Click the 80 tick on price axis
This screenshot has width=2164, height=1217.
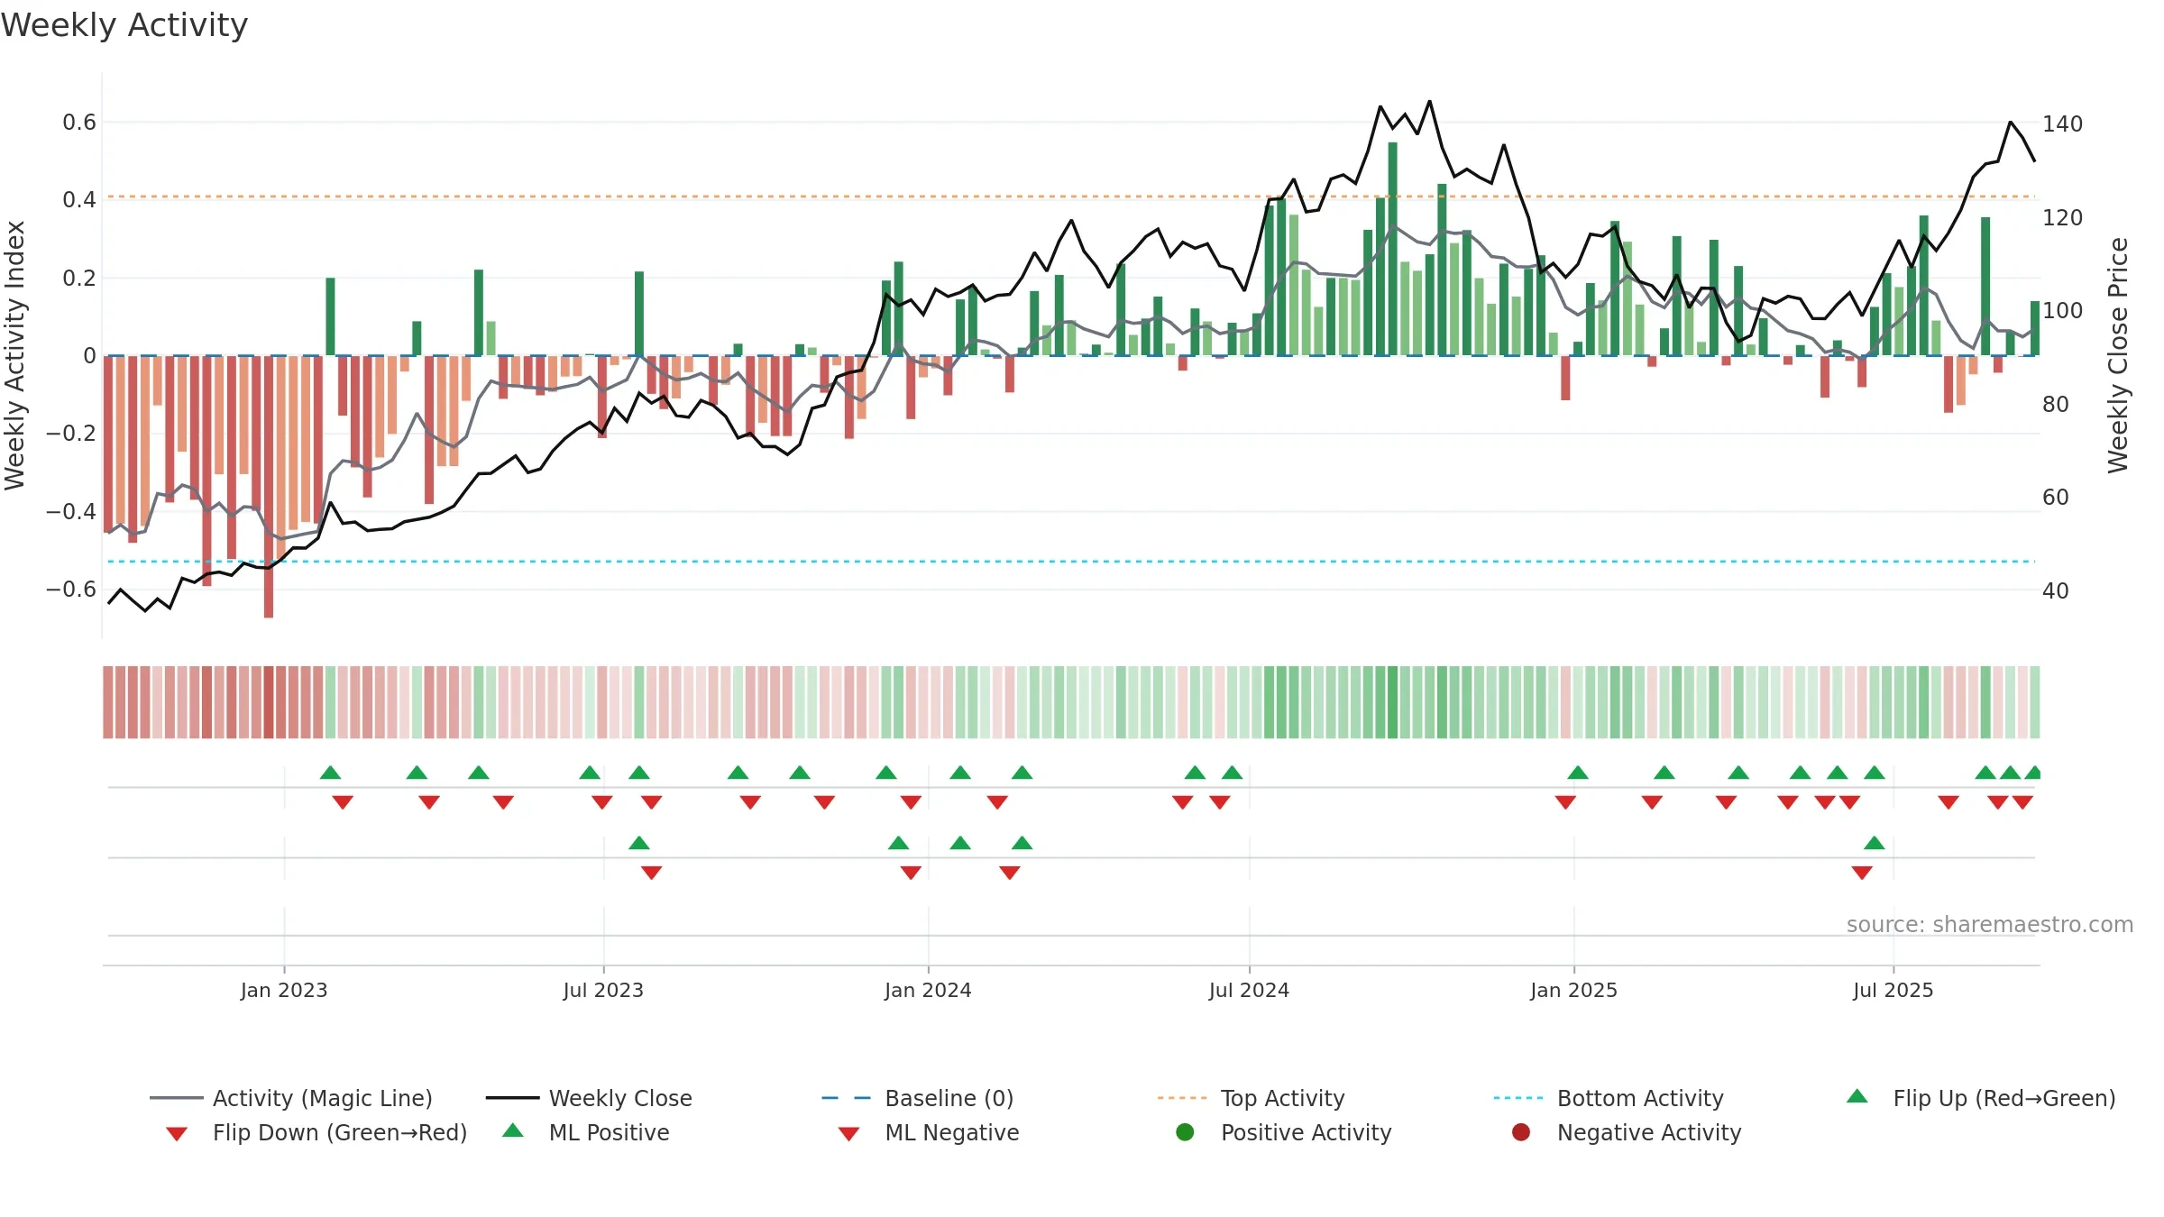[2056, 404]
